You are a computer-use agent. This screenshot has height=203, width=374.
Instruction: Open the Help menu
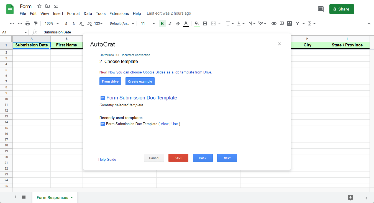tap(137, 14)
